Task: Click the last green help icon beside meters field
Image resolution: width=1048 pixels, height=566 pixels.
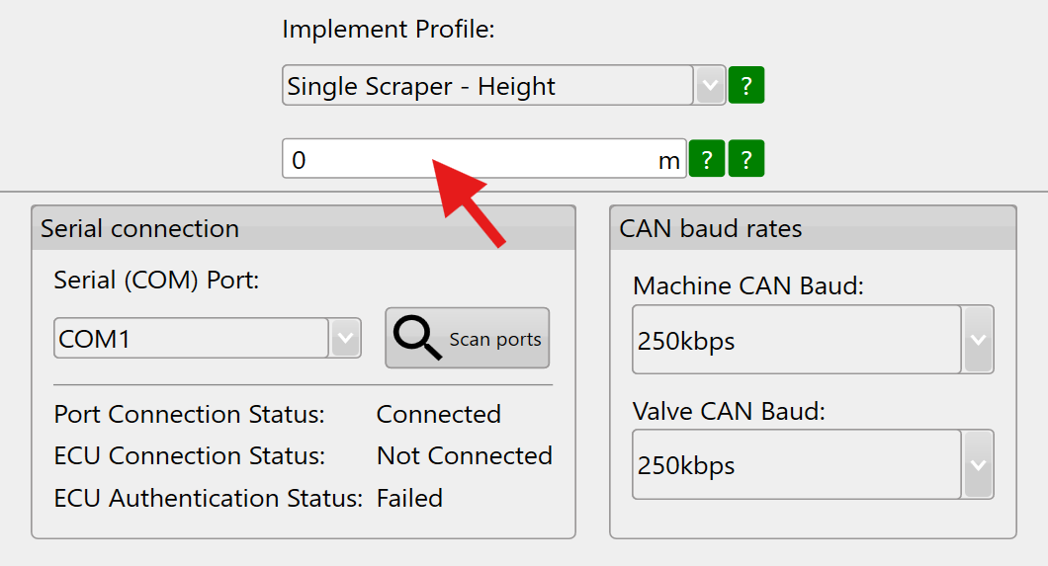Action: 745,159
